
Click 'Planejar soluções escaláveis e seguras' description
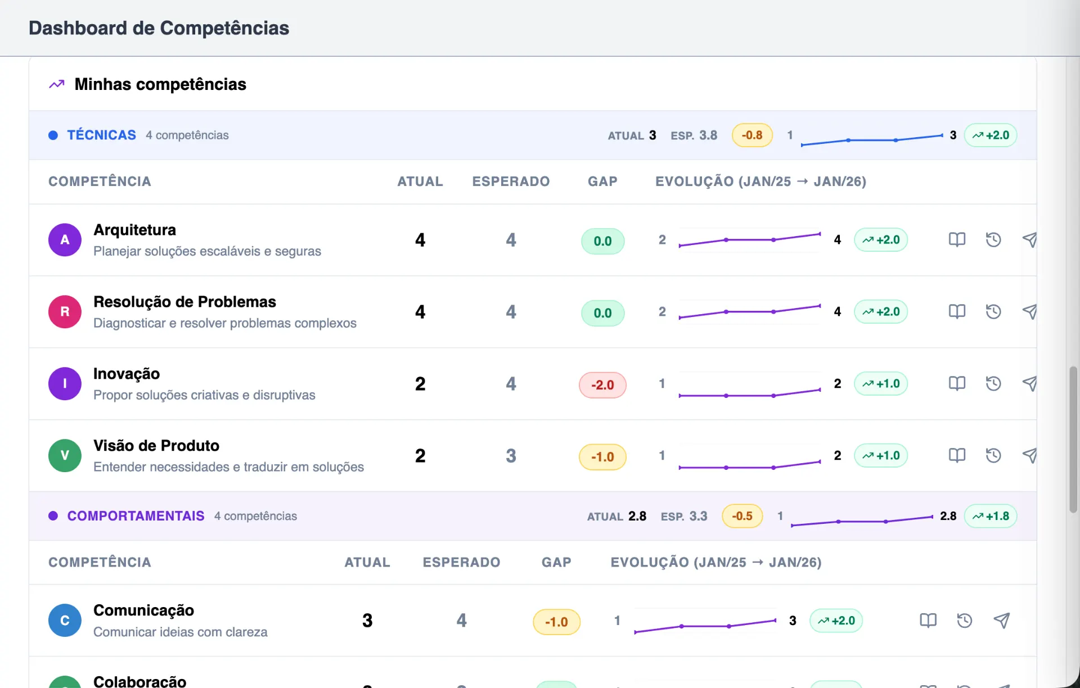[x=207, y=251]
